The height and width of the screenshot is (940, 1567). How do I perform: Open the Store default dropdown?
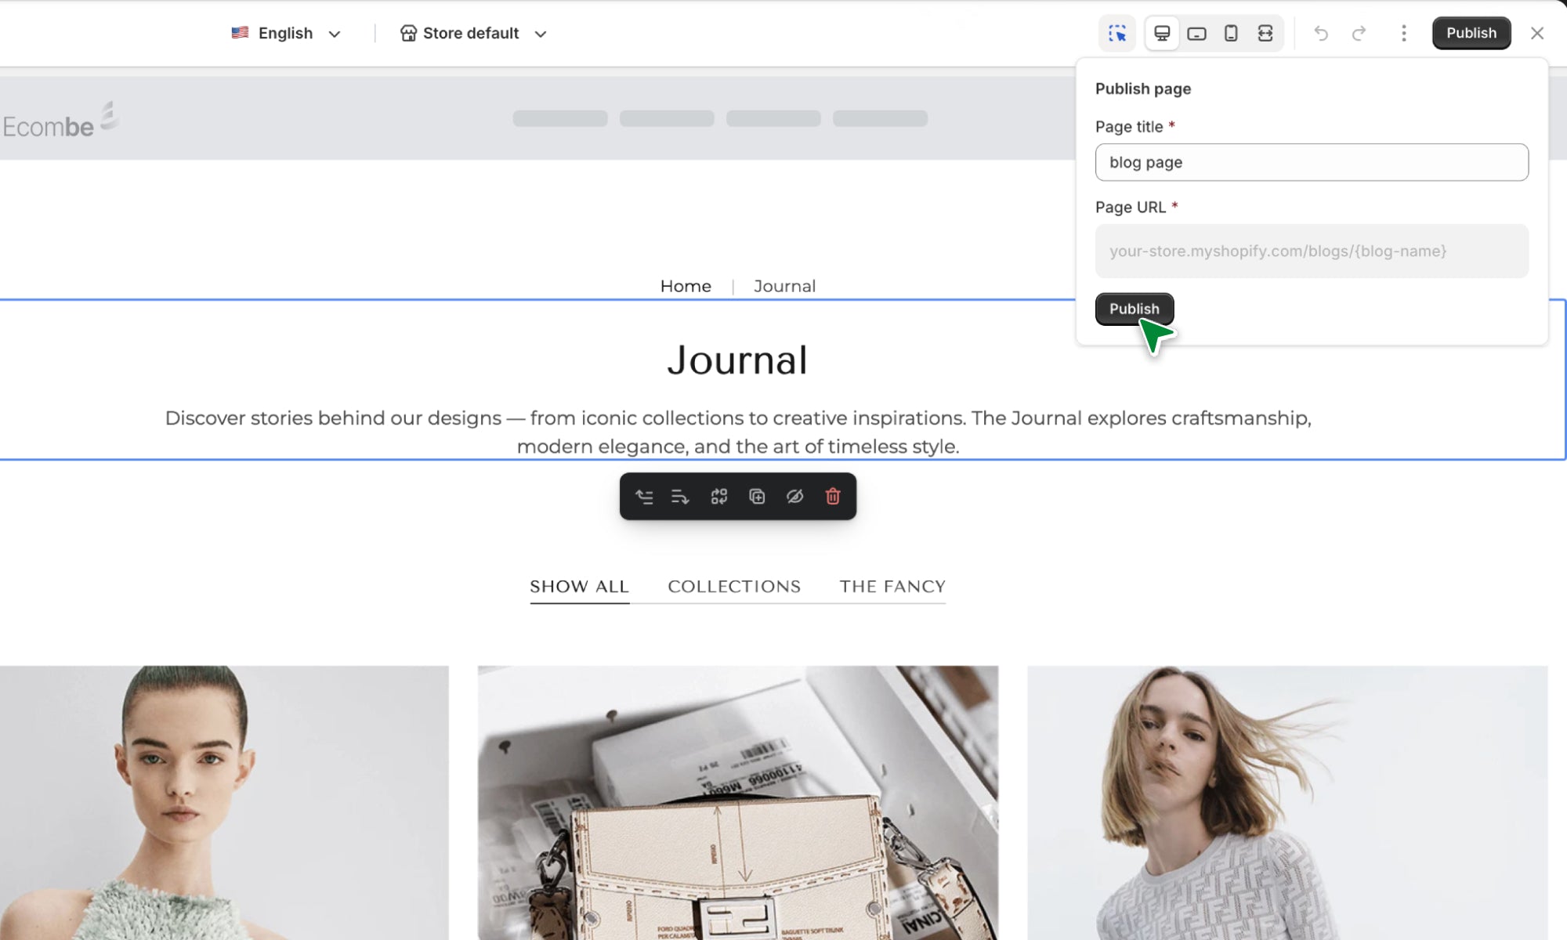point(472,33)
